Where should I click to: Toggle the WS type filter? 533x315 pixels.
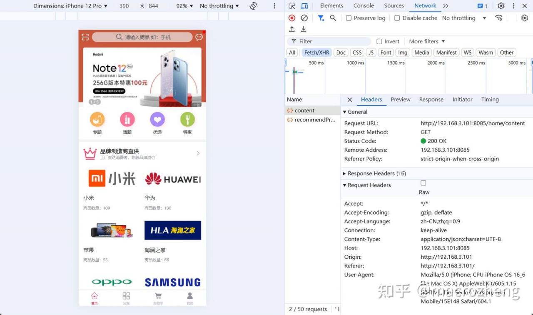468,52
